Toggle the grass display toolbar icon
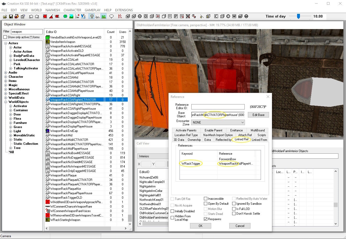Screen dimensions: 346x239 [104, 16]
